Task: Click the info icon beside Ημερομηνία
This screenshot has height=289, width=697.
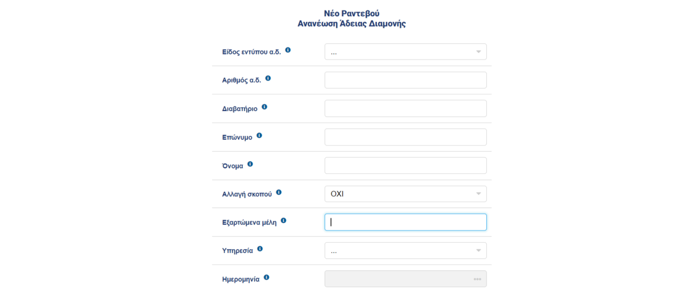Action: (x=267, y=277)
